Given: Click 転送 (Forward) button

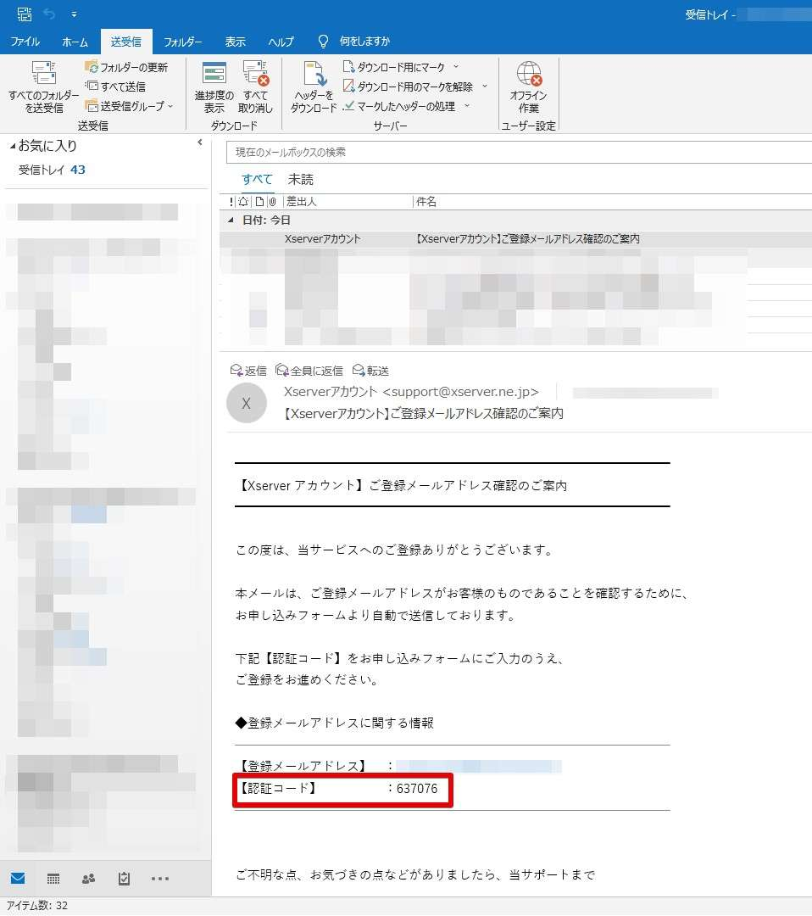Looking at the screenshot, I should (x=370, y=371).
